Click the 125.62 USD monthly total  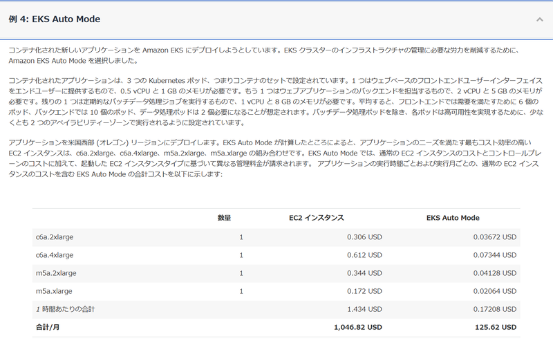496,327
